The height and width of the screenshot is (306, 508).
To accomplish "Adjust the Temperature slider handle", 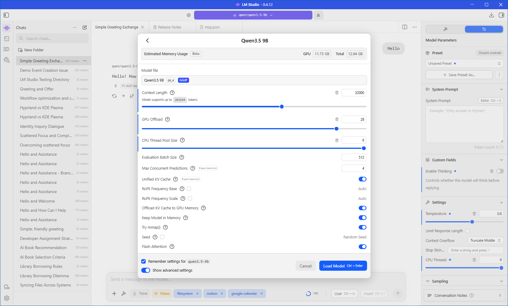I will click(x=472, y=222).
